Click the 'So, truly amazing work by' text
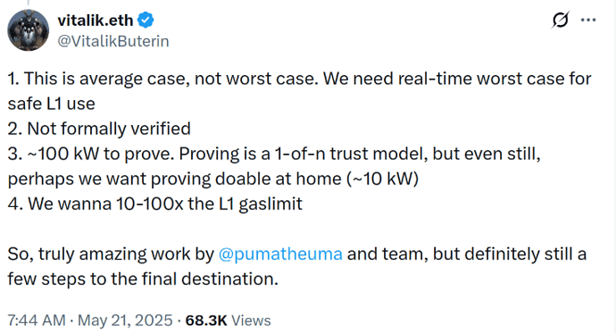Screen dimensions: 616x333 pos(111,254)
